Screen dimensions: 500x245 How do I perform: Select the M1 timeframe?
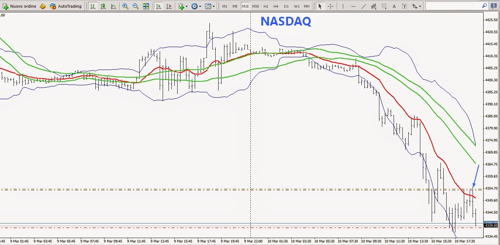click(224, 6)
